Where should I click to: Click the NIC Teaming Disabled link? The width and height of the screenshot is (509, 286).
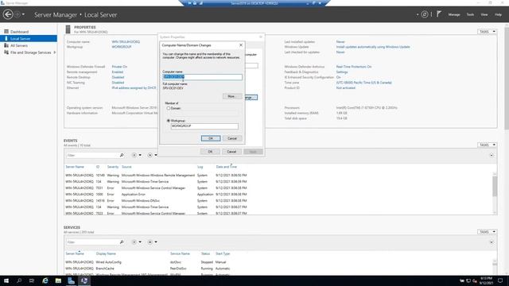pos(118,83)
